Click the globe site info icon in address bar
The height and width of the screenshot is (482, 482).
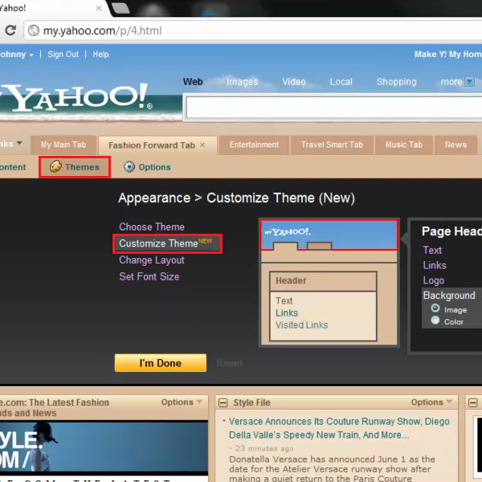[34, 31]
